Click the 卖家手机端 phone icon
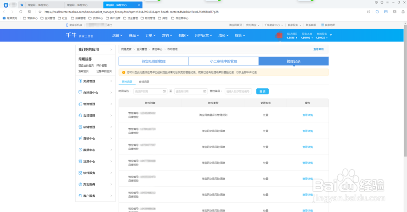The width and height of the screenshot is (407, 212). click(67, 25)
